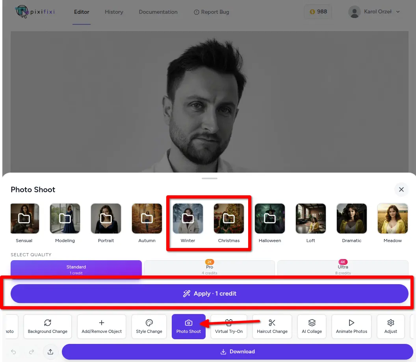Choose the Christmas photo shoot style

(229, 219)
